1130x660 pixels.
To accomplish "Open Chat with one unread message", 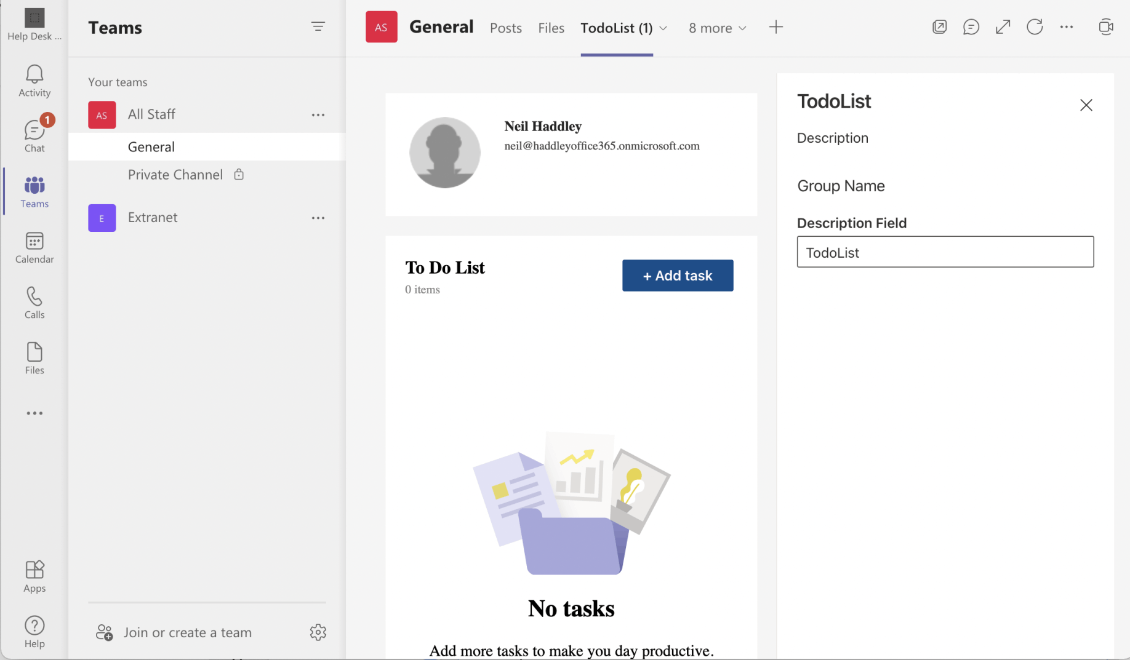I will point(34,135).
